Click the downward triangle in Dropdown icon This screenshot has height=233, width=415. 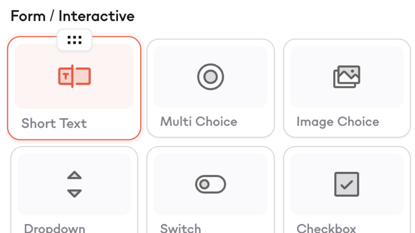click(x=74, y=193)
